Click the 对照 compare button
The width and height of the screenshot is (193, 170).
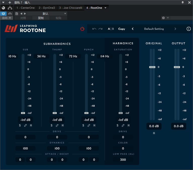point(23,18)
